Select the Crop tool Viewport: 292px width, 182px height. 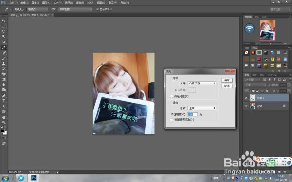[4, 42]
